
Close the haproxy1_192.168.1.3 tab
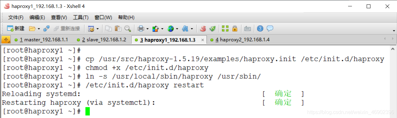tap(202, 40)
